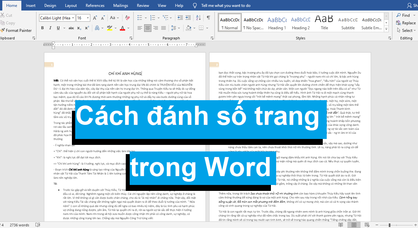Click the 2736 words count in status bar
Viewport: 418px width, 228px height.
19,225
